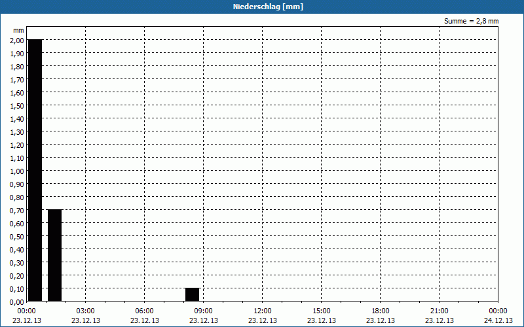Click the 18:00 time axis label
This screenshot has width=524, height=327.
point(381,311)
